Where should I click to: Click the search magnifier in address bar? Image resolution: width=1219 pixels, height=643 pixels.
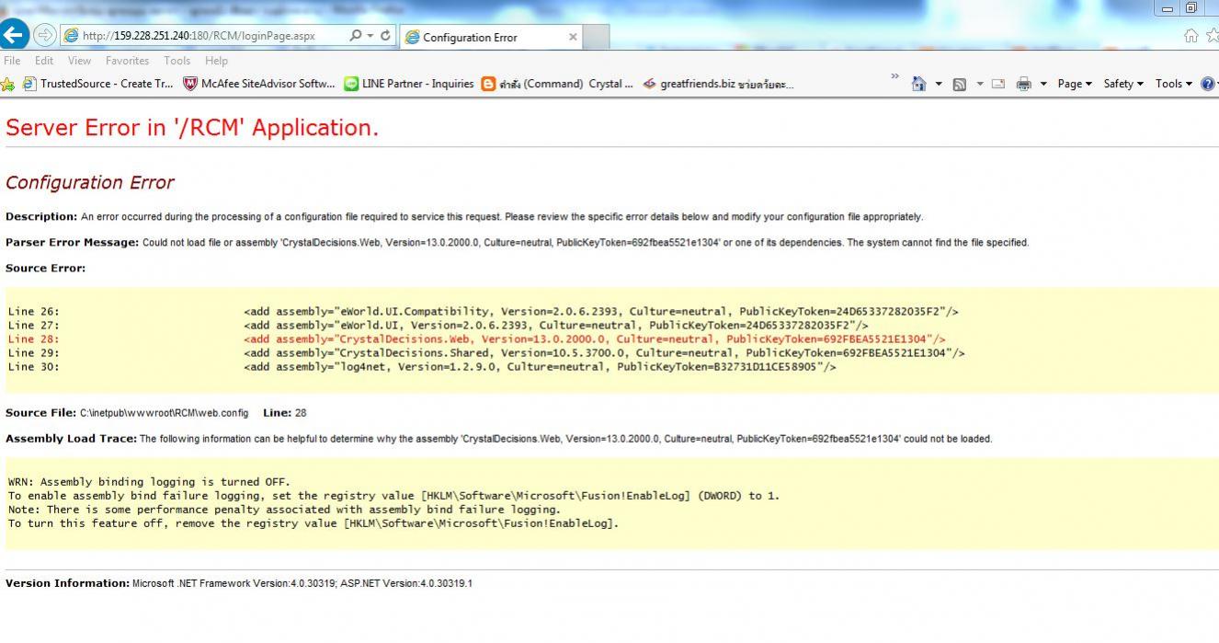pyautogui.click(x=356, y=36)
